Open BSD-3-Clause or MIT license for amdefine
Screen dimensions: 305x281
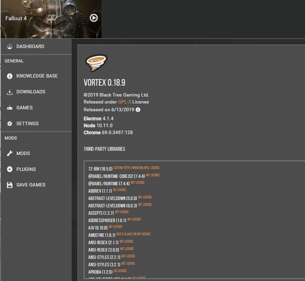(x=133, y=234)
